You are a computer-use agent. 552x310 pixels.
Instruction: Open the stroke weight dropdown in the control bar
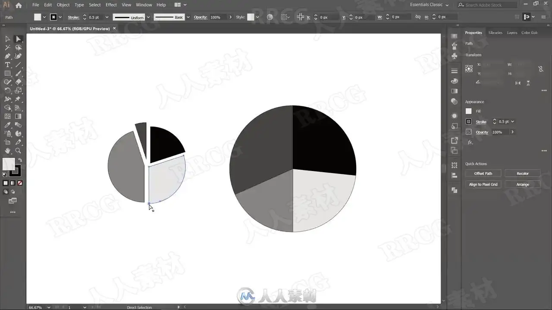tap(107, 17)
